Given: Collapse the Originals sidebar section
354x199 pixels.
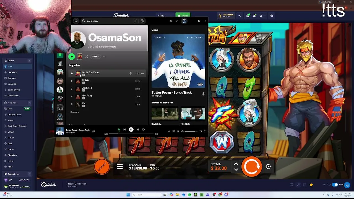Looking at the screenshot, I should (x=29, y=103).
